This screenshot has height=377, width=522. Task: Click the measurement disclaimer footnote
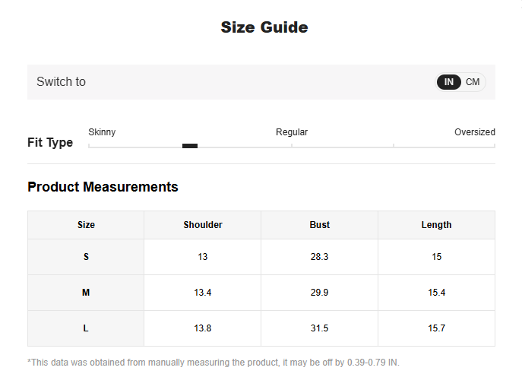click(x=214, y=363)
